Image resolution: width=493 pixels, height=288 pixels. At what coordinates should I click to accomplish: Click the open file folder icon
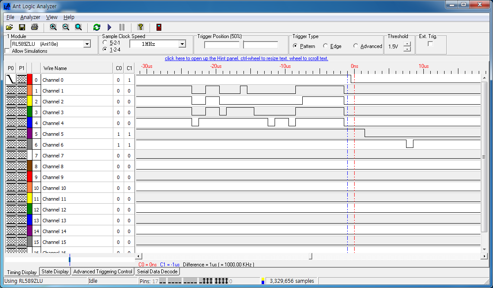pyautogui.click(x=10, y=27)
